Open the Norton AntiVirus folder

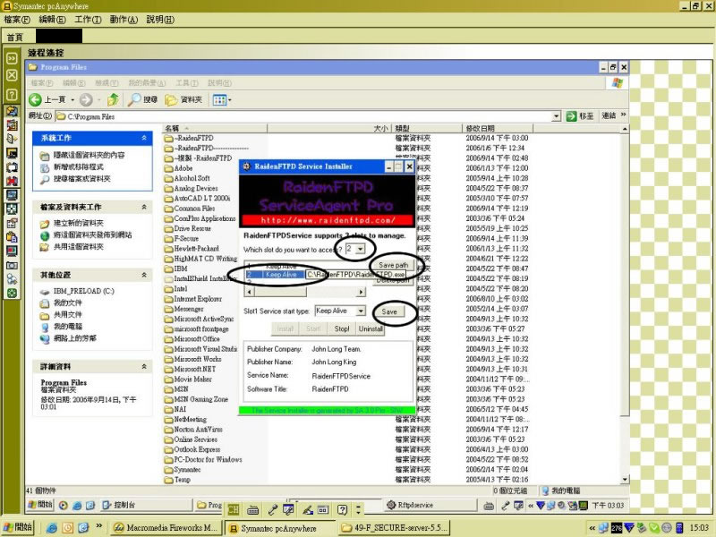[193, 430]
